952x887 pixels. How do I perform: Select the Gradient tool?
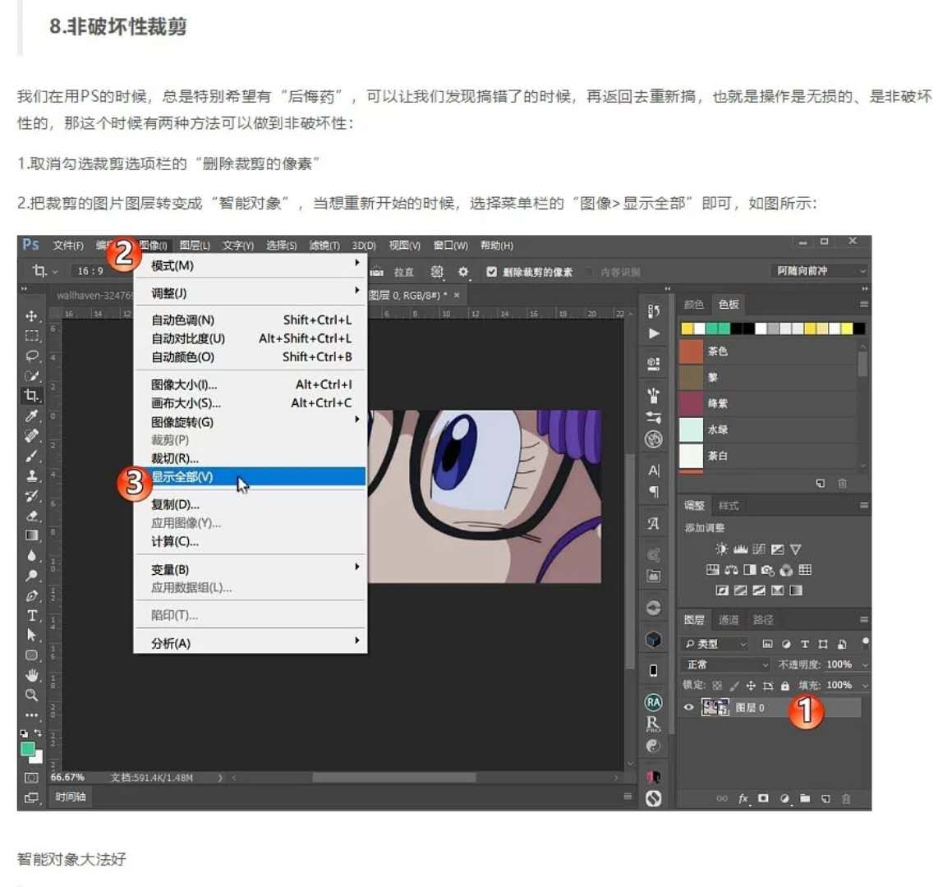coord(31,535)
